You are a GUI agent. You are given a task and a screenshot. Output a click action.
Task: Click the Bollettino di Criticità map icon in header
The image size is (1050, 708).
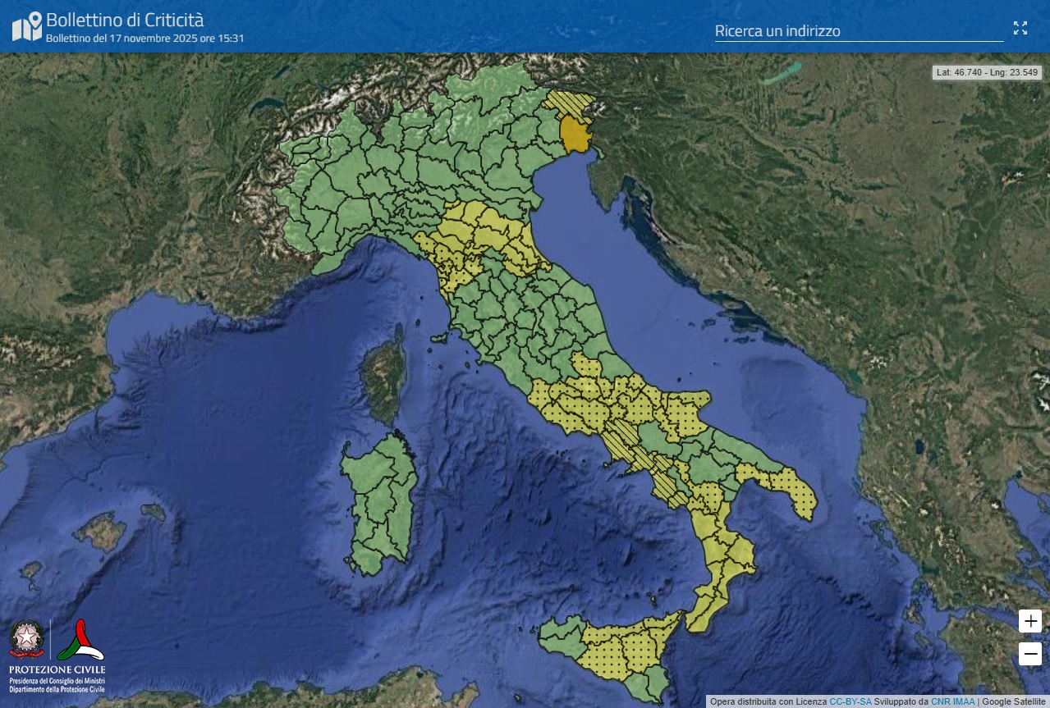(25, 25)
